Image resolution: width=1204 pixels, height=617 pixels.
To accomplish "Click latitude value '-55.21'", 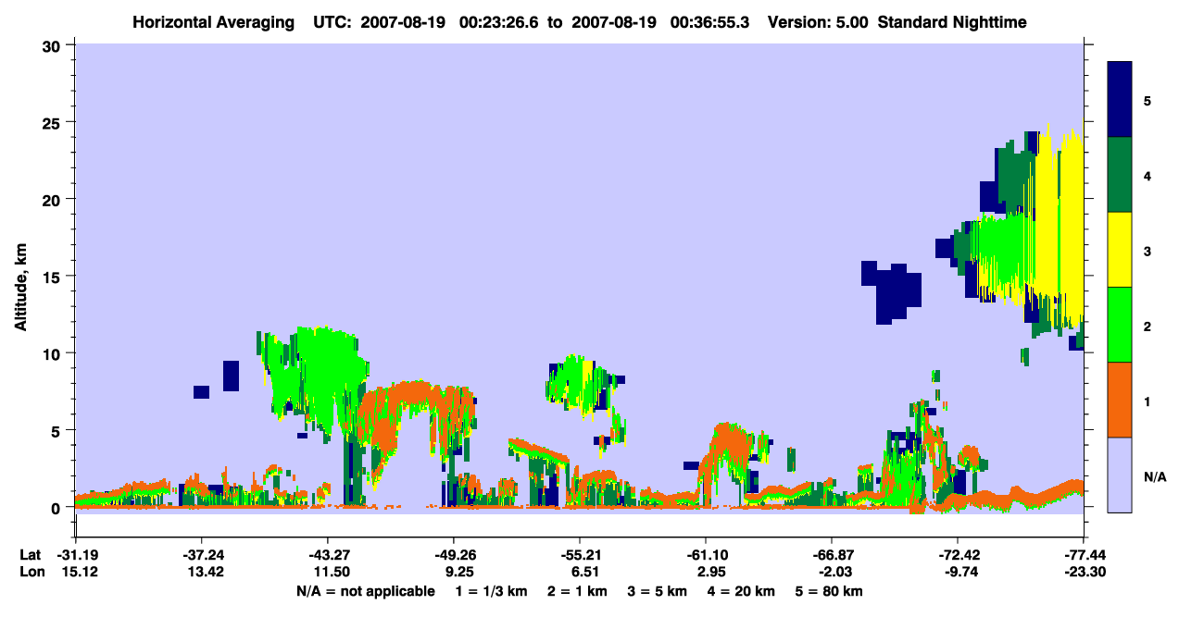I will (x=579, y=555).
